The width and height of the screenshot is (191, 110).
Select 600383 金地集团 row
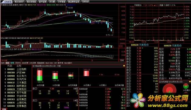pos(16,99)
